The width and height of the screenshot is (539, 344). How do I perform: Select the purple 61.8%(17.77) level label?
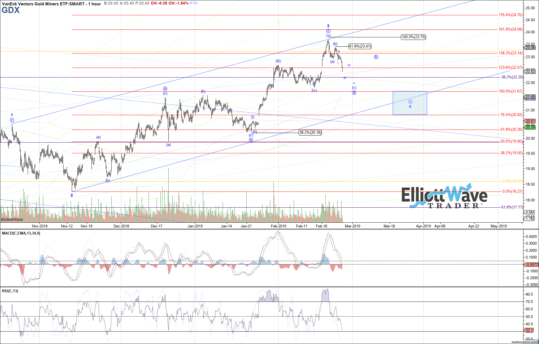pos(512,207)
